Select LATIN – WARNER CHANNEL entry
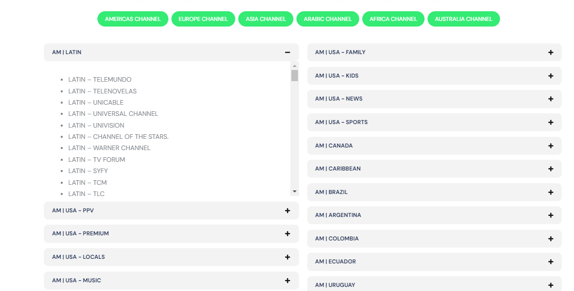The width and height of the screenshot is (574, 291). point(110,148)
